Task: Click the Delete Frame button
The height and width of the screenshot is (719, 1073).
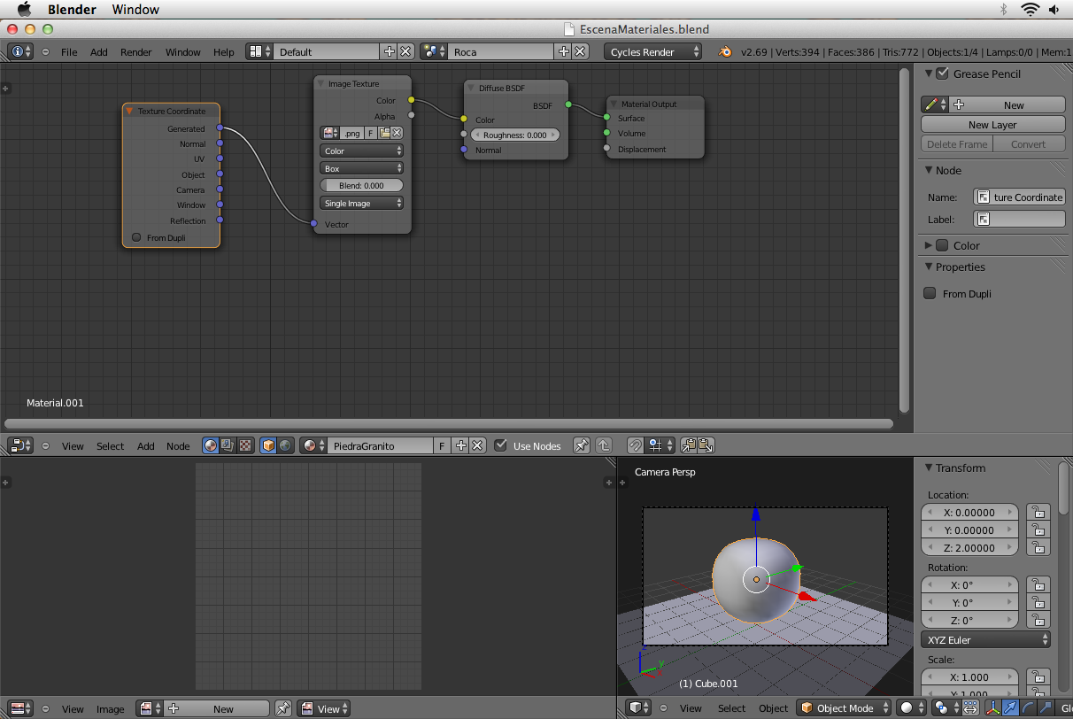Action: point(956,144)
